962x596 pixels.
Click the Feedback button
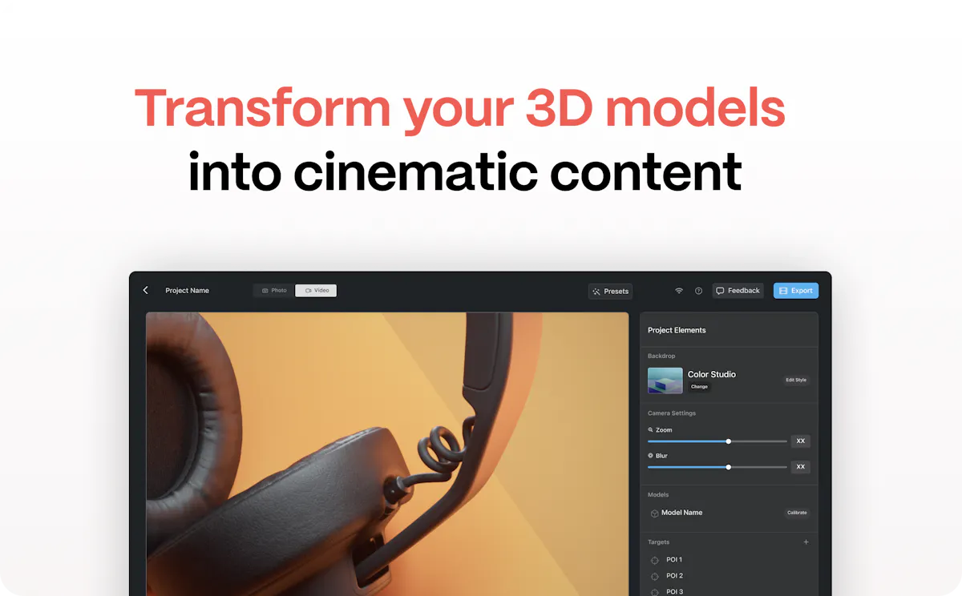[x=738, y=291]
